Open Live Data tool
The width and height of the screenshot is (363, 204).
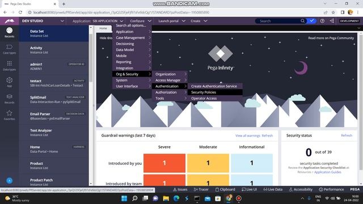273,189
